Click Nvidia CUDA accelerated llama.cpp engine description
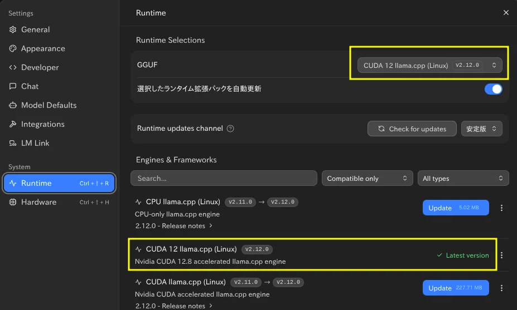The image size is (517, 310). pos(202,294)
